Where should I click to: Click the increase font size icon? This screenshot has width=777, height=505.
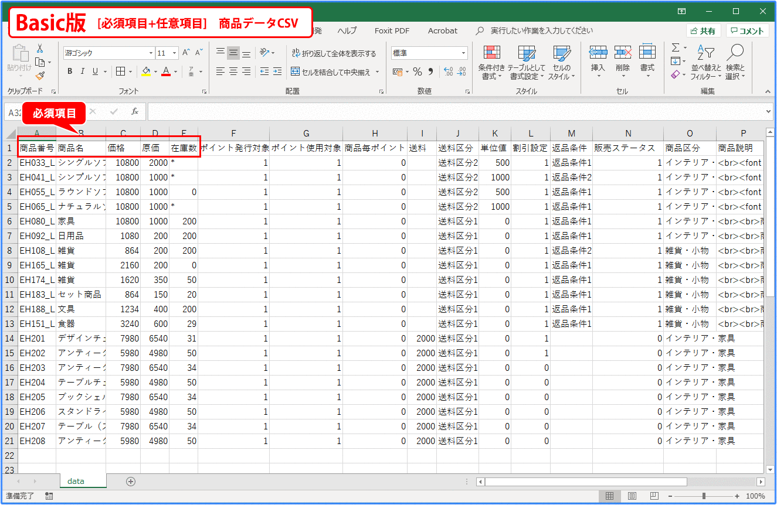[186, 53]
